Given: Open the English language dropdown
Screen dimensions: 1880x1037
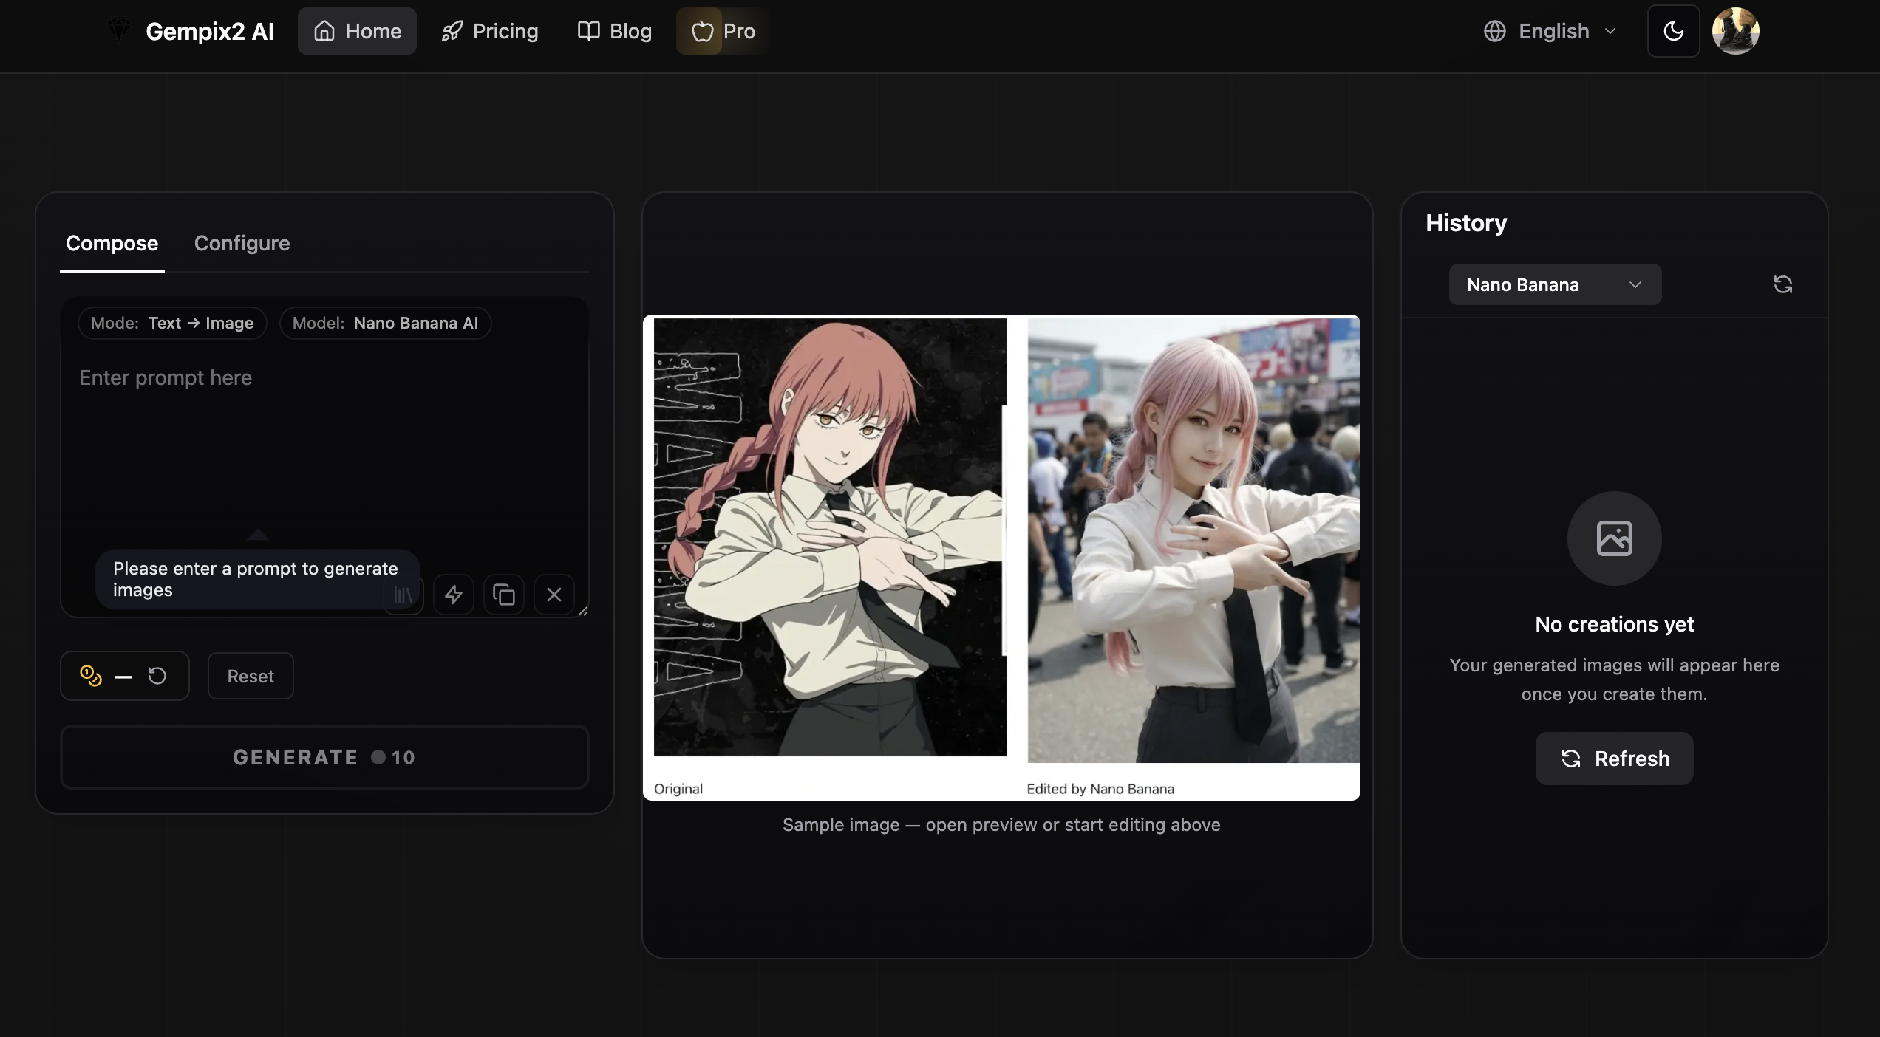Looking at the screenshot, I should pos(1549,30).
